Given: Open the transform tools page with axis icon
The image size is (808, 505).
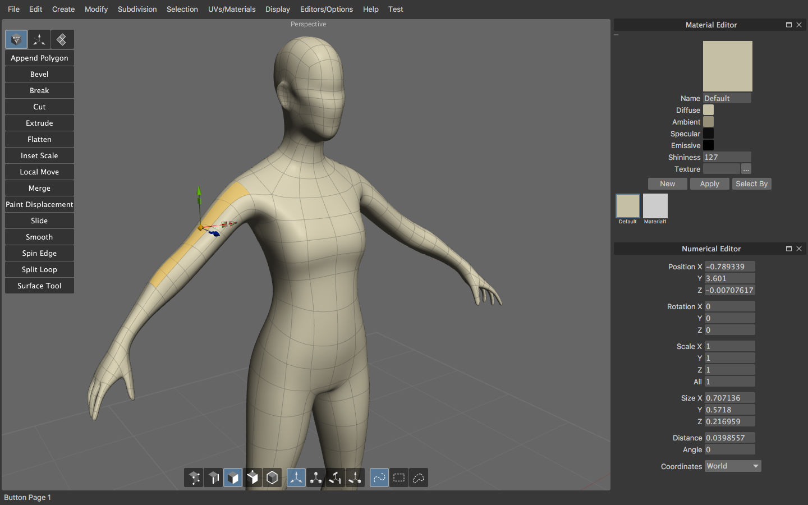Looking at the screenshot, I should [39, 39].
